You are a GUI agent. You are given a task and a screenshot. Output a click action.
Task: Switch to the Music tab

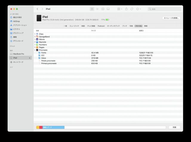74,26
